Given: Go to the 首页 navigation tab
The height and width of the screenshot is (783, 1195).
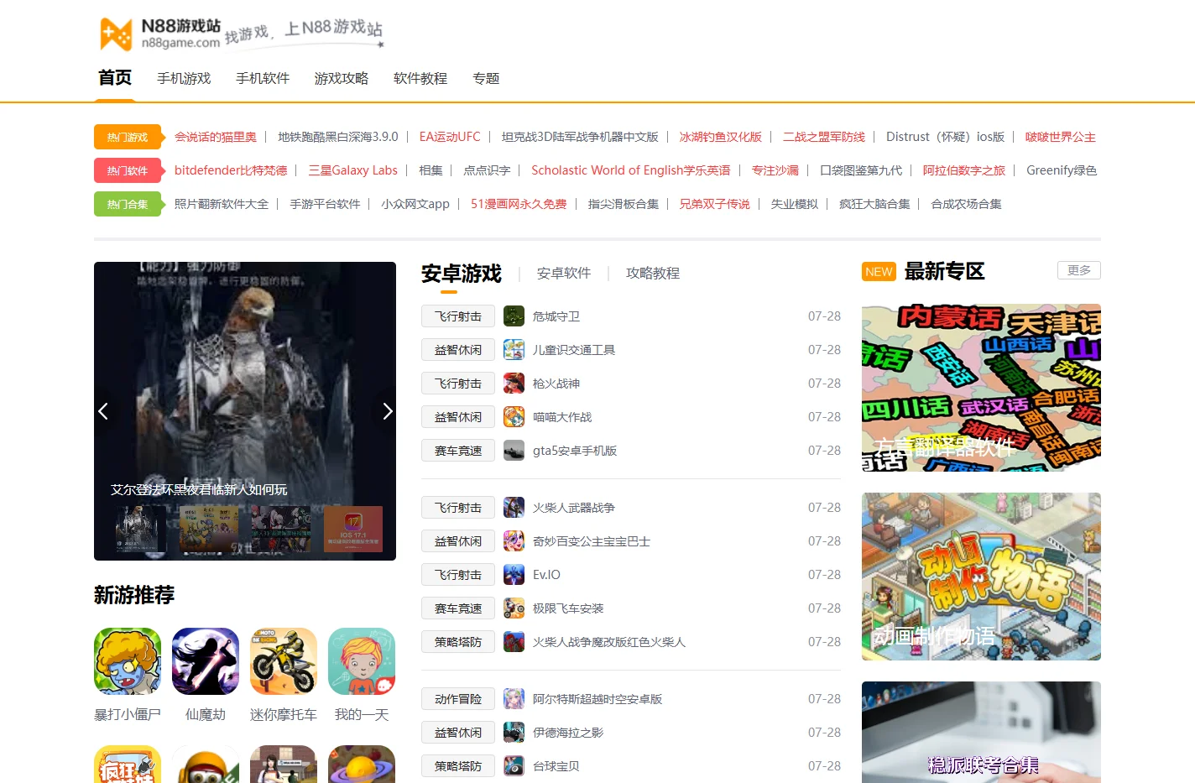Looking at the screenshot, I should 115,78.
